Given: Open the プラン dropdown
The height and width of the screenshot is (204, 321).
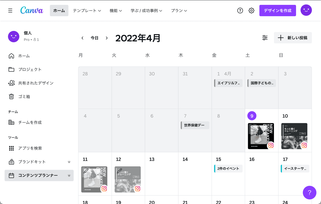Looking at the screenshot, I should (x=179, y=10).
